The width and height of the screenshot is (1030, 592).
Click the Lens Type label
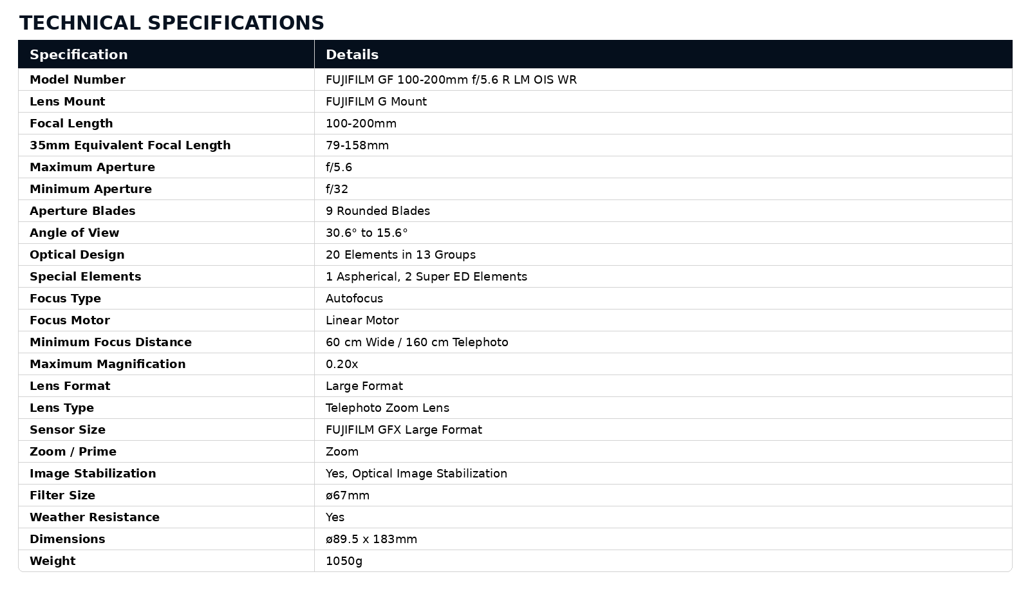pyautogui.click(x=62, y=408)
